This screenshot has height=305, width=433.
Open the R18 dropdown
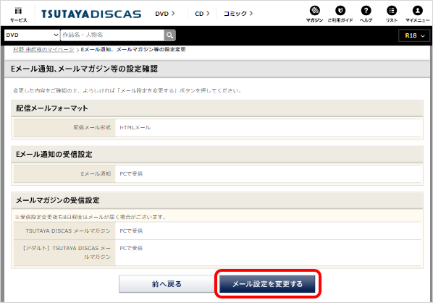tap(414, 35)
